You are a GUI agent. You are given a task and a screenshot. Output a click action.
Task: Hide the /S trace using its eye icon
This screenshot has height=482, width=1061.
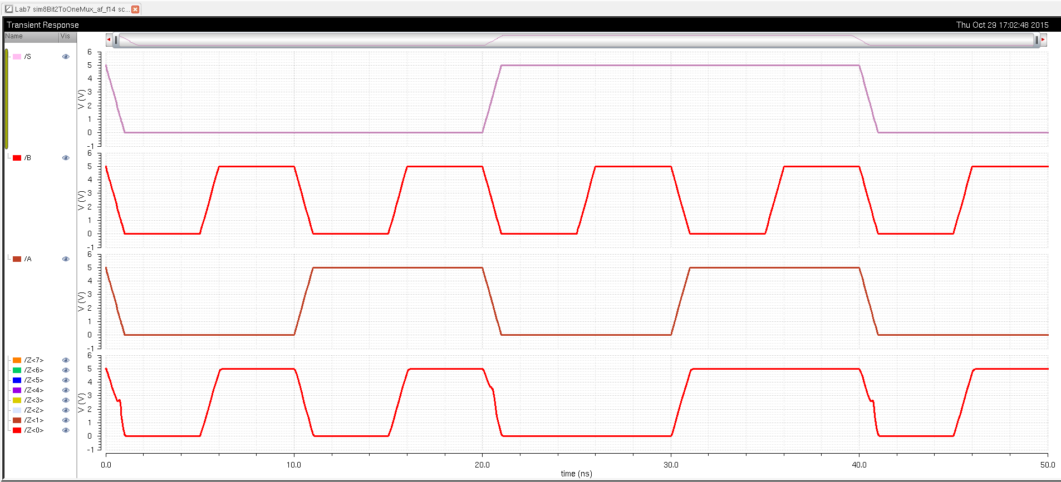point(66,57)
